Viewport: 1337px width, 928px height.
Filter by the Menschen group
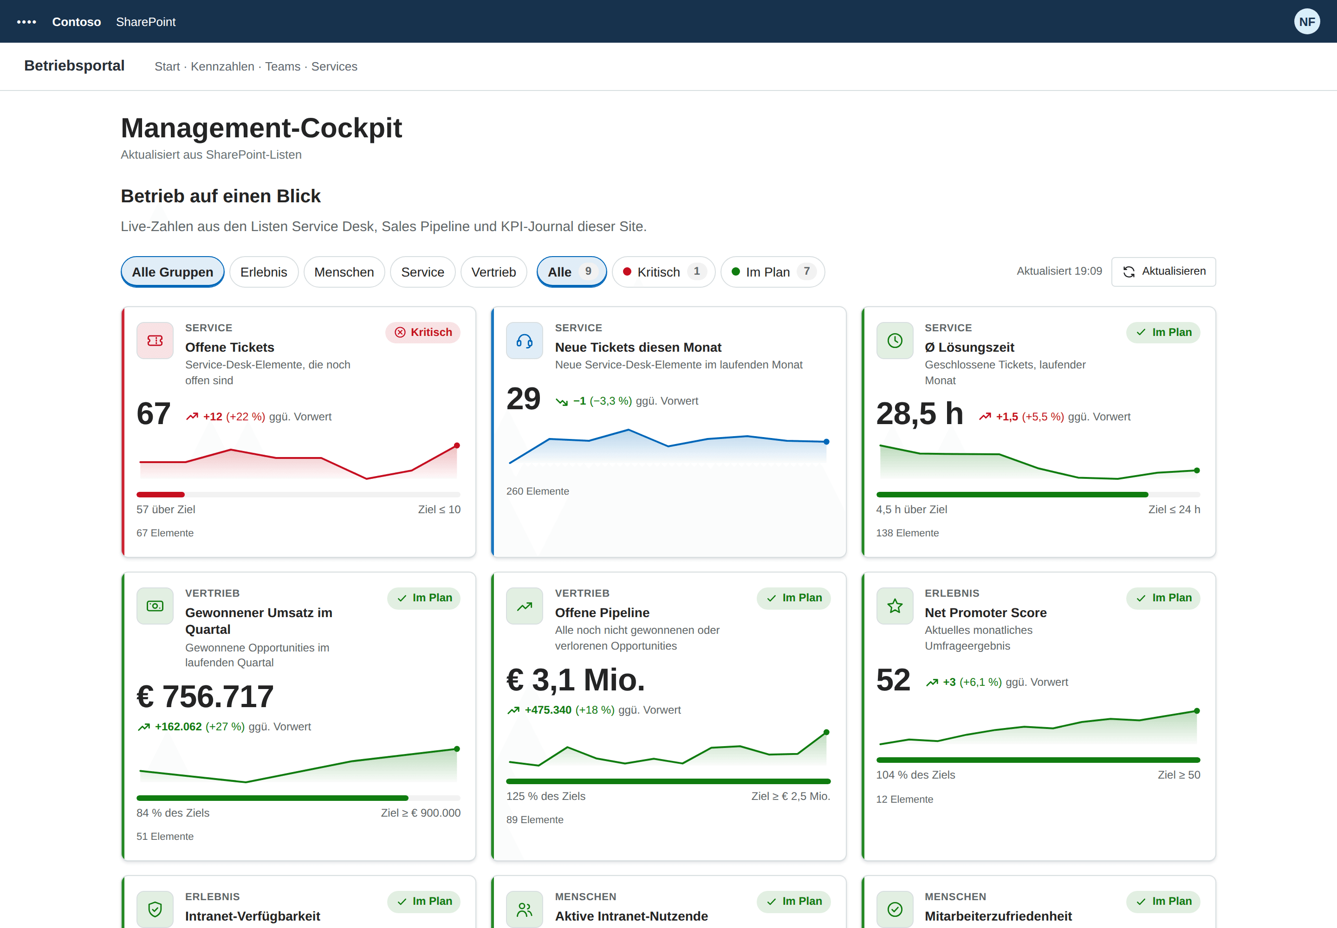pyautogui.click(x=344, y=271)
